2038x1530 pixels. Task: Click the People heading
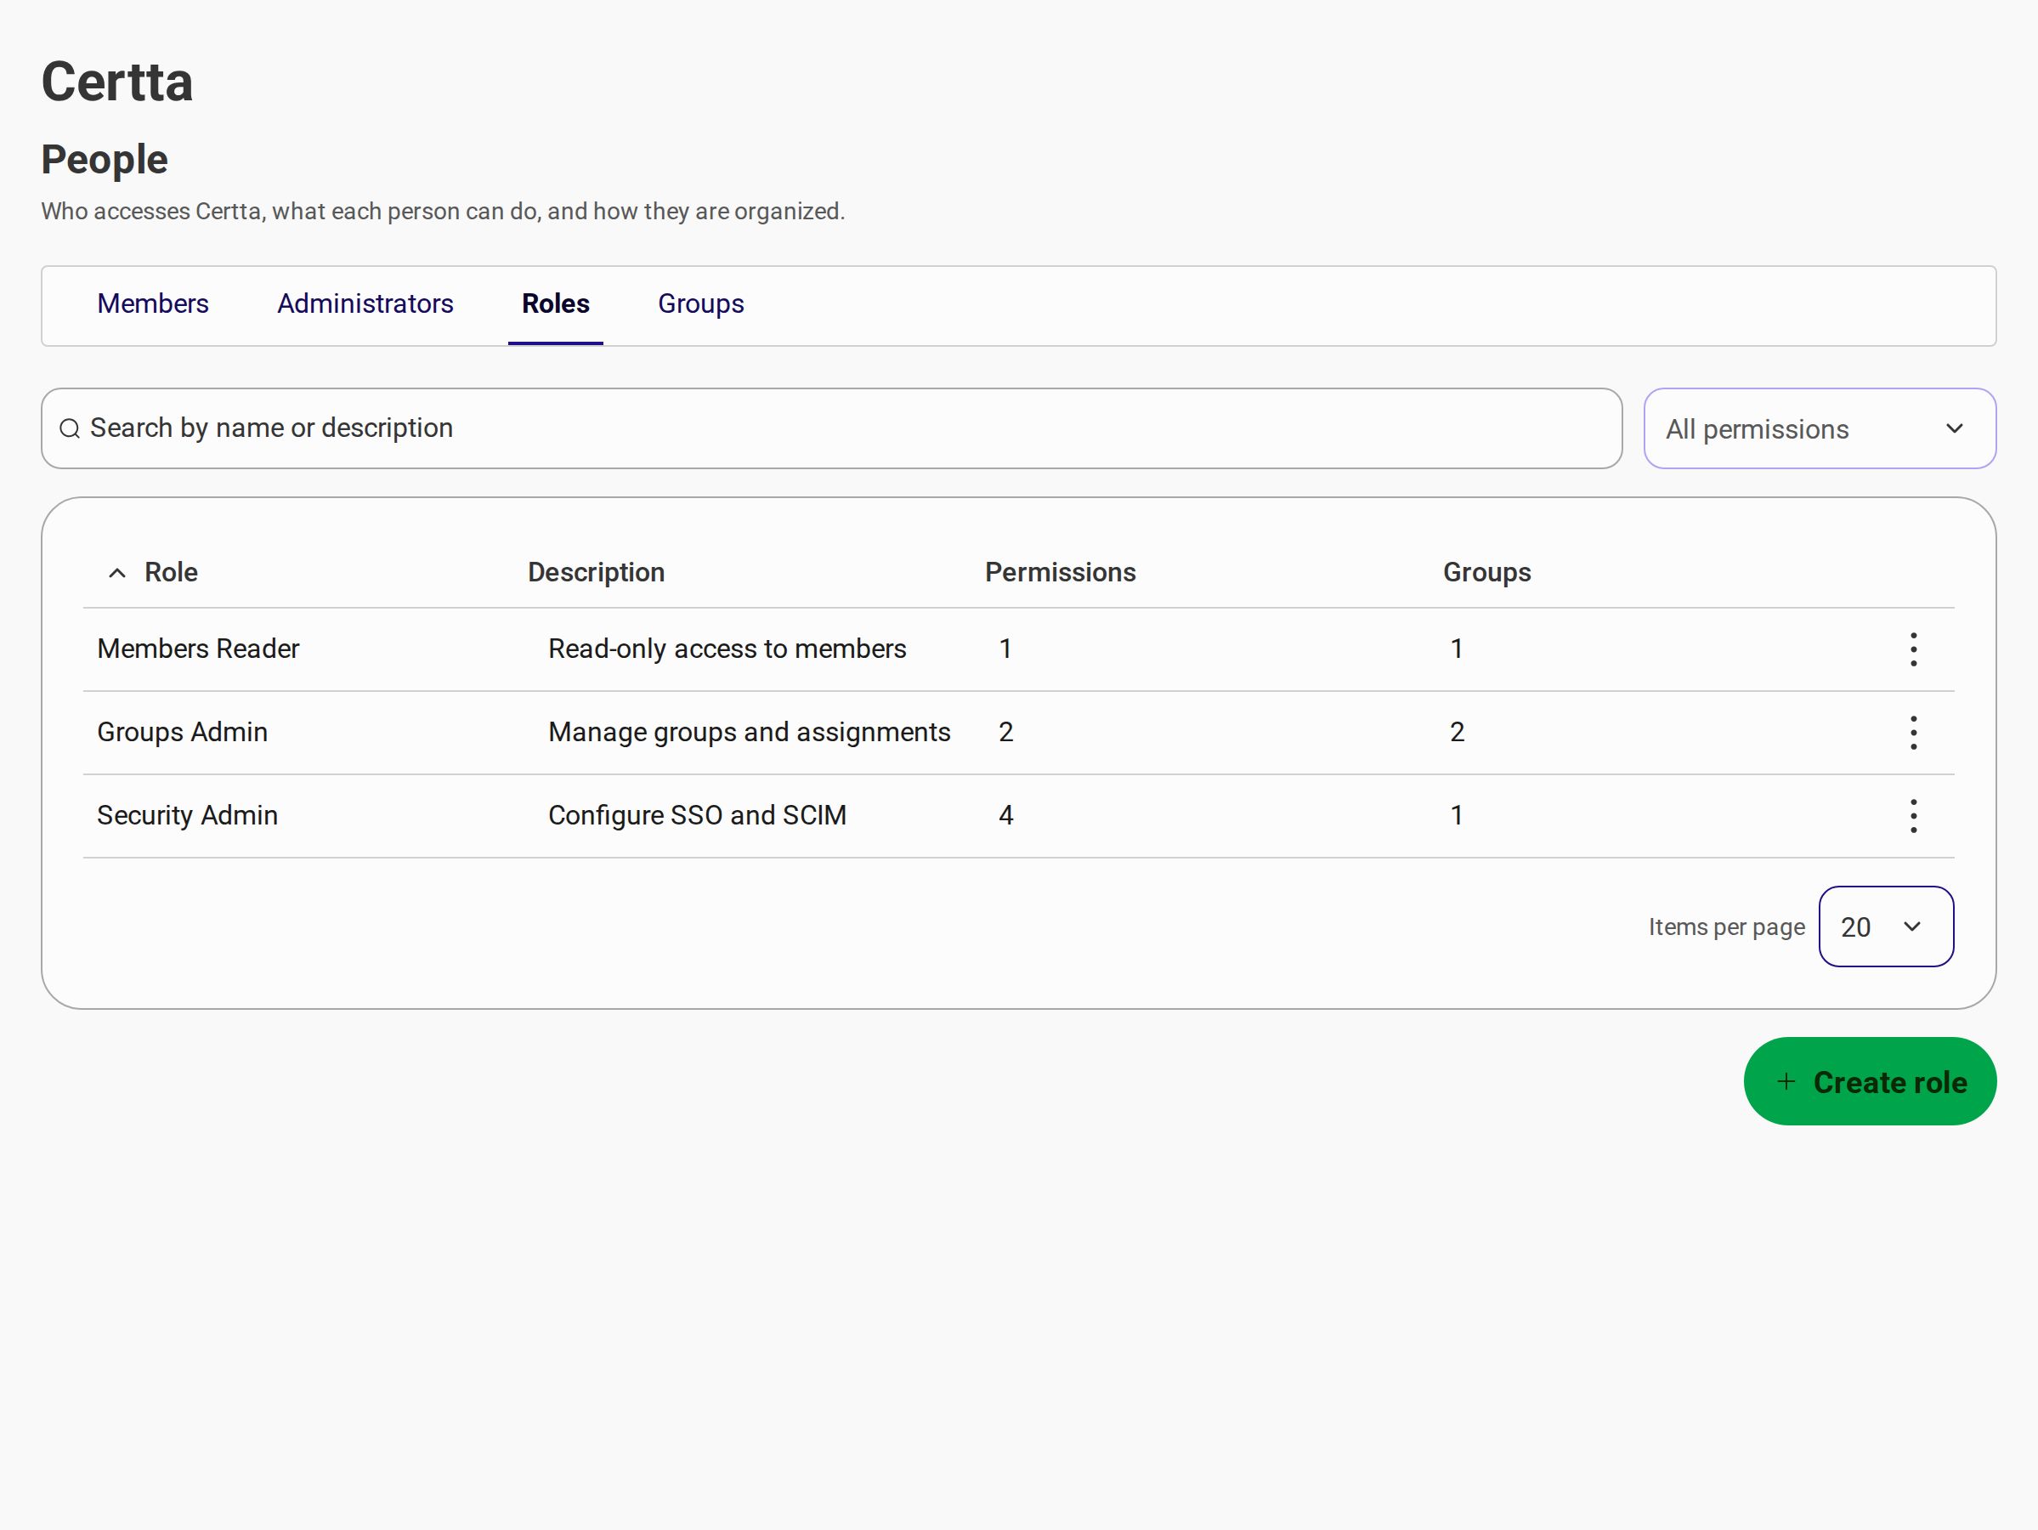tap(105, 160)
